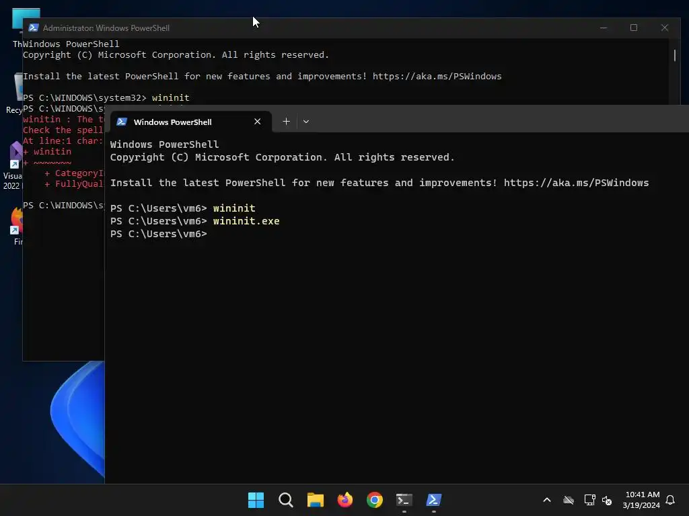This screenshot has height=516, width=689.
Task: Click the PowerShell icon in the terminal tab
Action: pos(122,122)
